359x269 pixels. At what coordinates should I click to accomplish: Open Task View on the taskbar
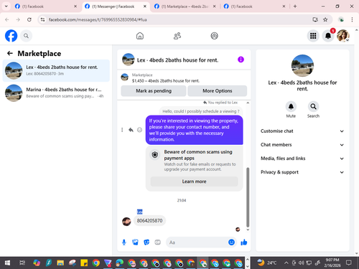(x=22, y=263)
